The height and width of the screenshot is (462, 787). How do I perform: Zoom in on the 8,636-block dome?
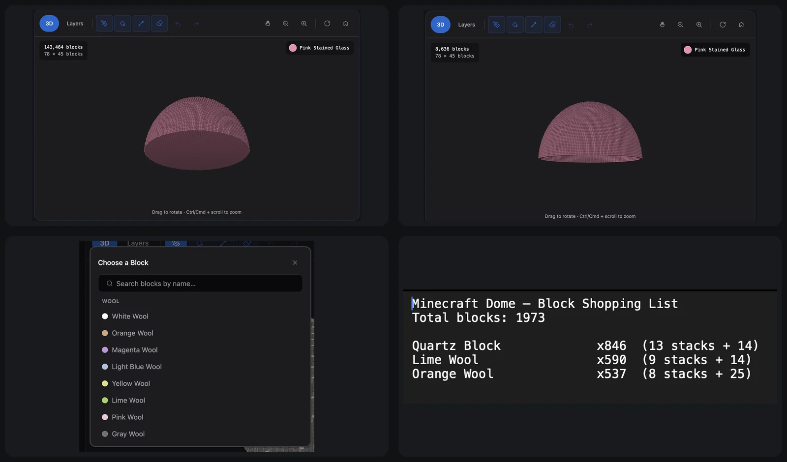(x=699, y=25)
